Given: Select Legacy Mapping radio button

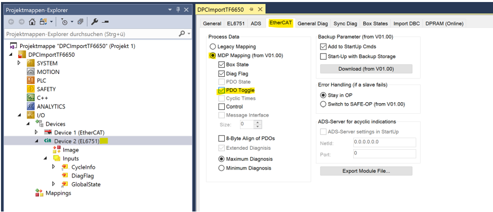Looking at the screenshot, I should click(x=212, y=47).
